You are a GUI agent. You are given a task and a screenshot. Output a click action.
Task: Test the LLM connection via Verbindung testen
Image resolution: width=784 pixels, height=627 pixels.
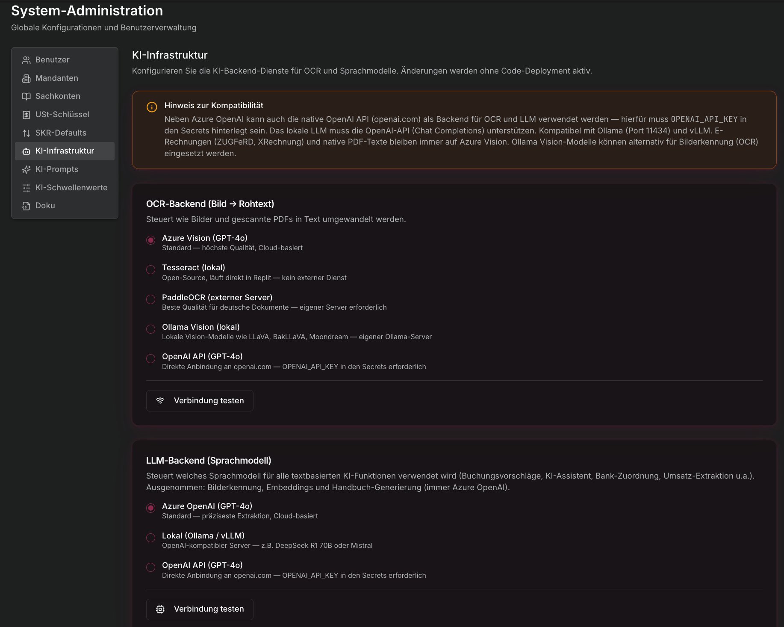(199, 609)
